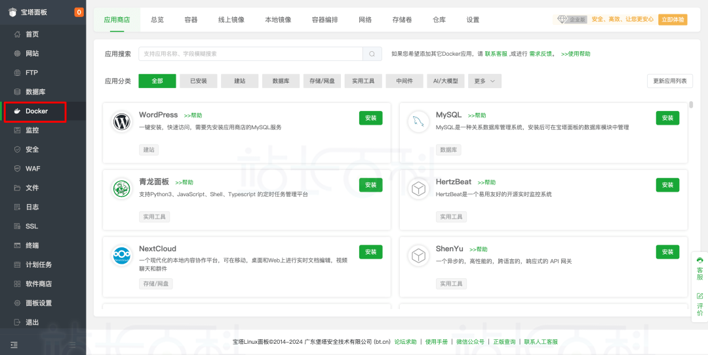The image size is (708, 355).
Task: Click the 青龙面板 app logo icon
Action: (x=121, y=189)
